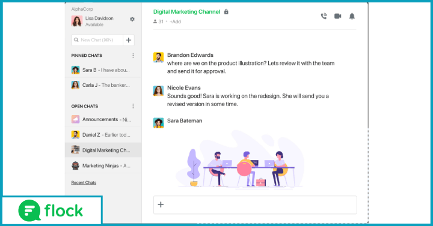Click Carla J's avatar in pinned chats
The height and width of the screenshot is (226, 433).
[75, 85]
